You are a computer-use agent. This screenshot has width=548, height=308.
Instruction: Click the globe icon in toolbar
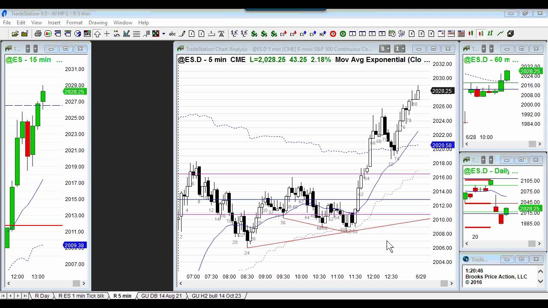click(77, 34)
